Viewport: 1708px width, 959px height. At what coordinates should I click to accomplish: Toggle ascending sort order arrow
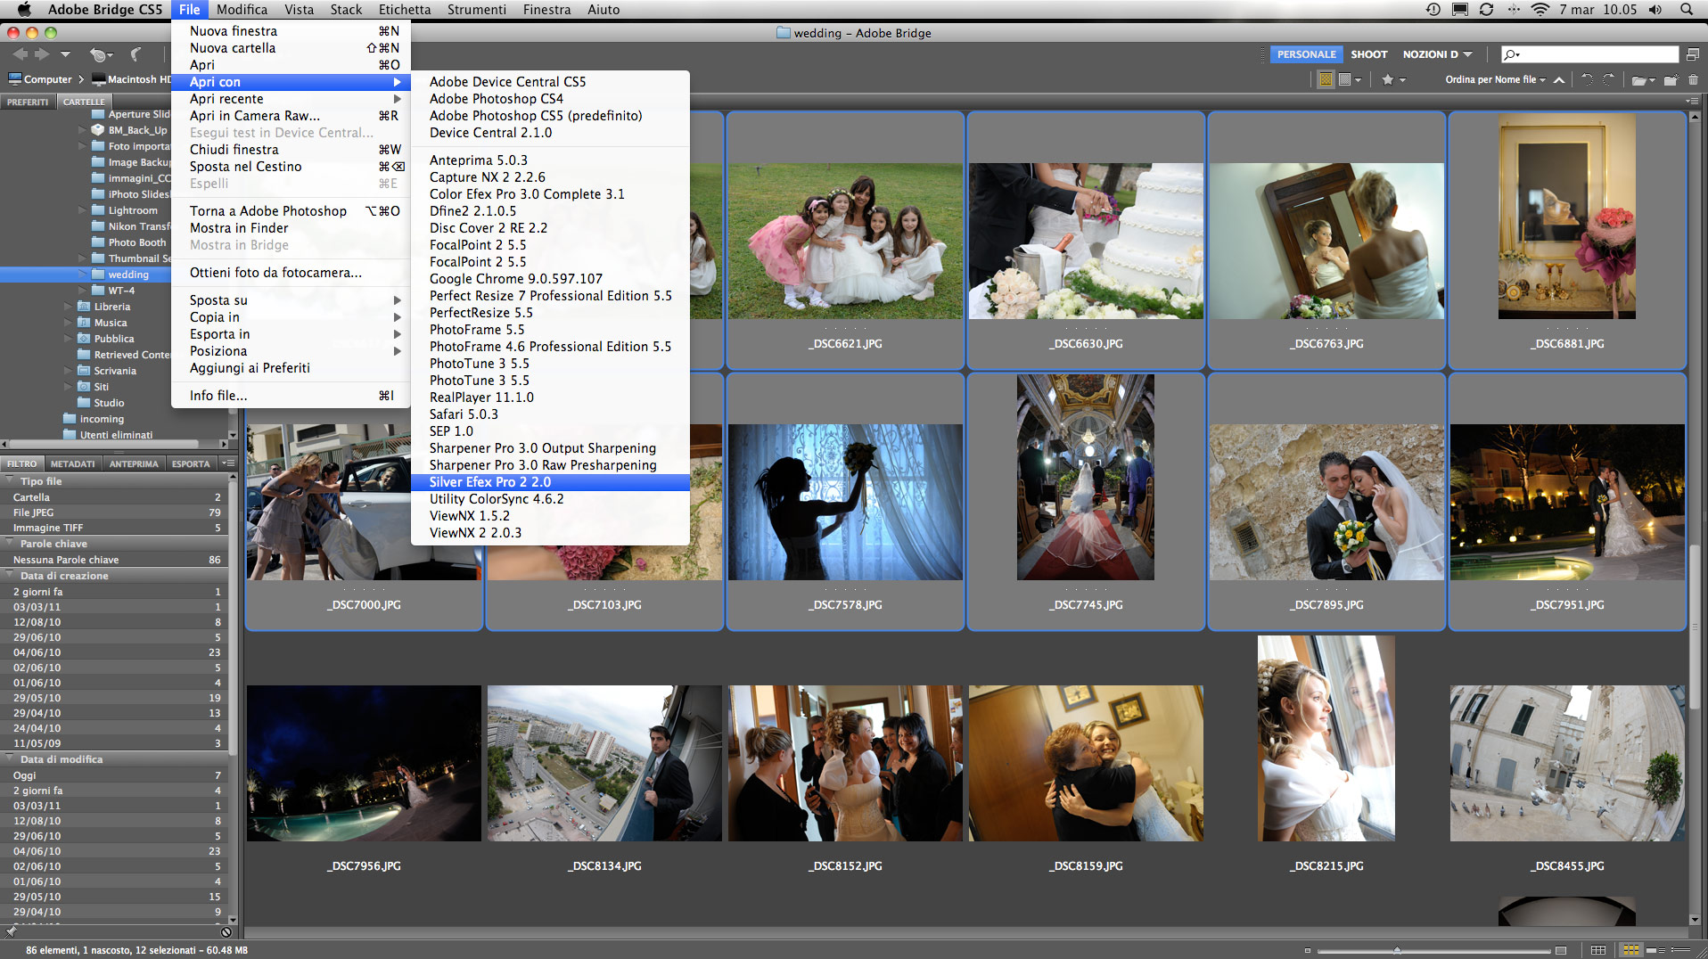pyautogui.click(x=1558, y=80)
